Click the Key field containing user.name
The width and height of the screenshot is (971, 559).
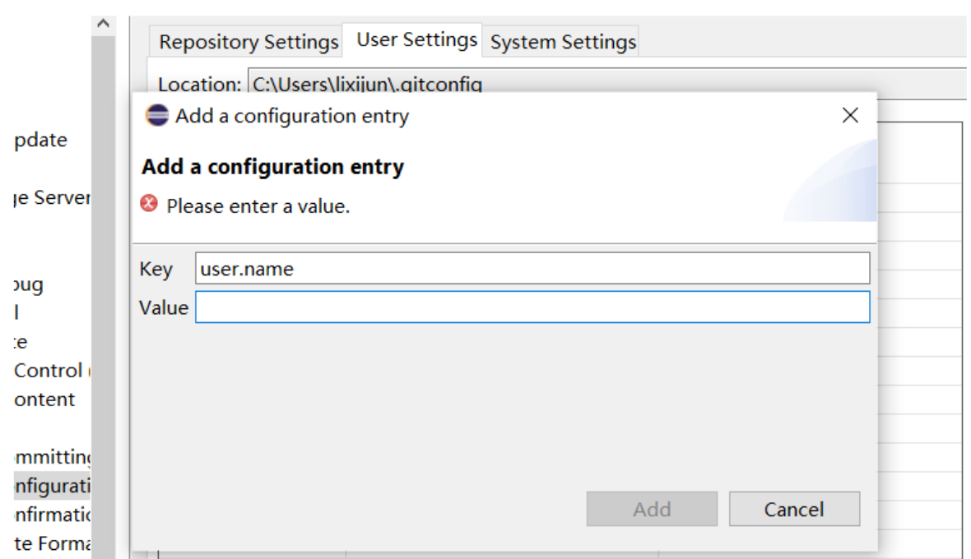[532, 269]
